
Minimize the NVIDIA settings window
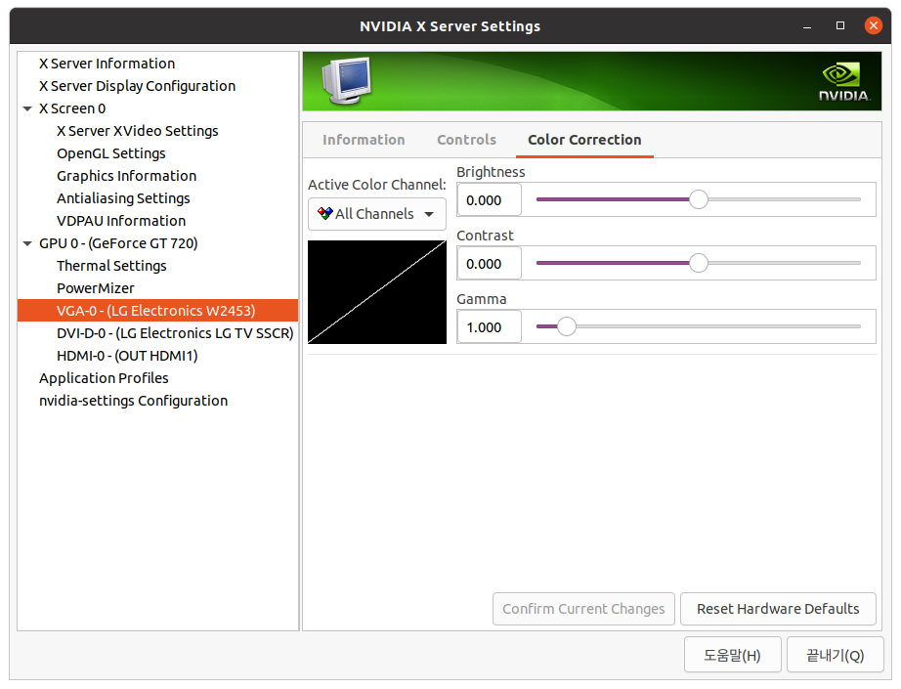[807, 26]
